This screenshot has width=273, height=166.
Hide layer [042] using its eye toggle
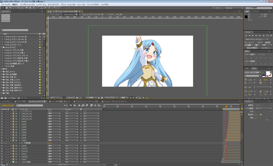click(2, 122)
